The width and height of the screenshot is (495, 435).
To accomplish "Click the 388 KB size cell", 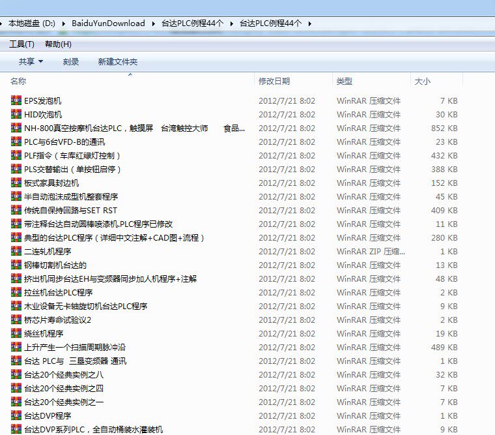I will point(444,169).
